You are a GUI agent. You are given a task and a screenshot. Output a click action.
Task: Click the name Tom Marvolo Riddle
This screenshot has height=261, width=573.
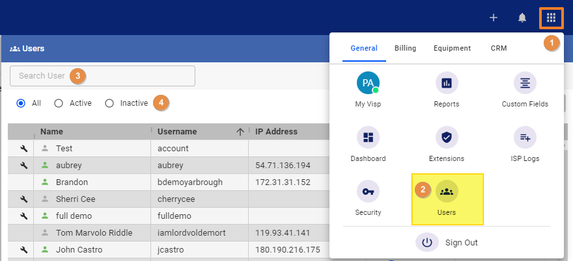click(x=94, y=232)
